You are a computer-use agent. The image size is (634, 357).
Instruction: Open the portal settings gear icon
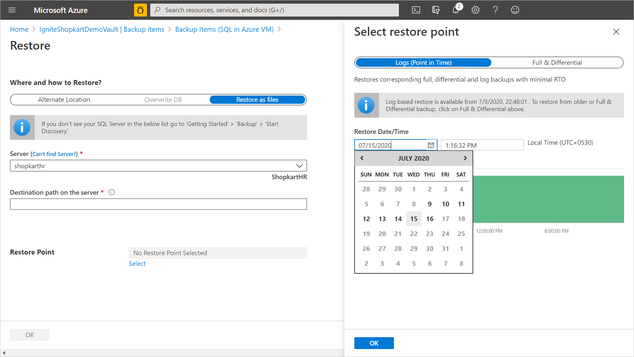click(475, 10)
